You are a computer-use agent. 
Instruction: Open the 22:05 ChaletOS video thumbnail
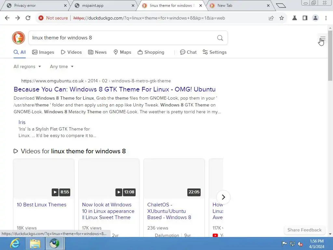pos(174,179)
